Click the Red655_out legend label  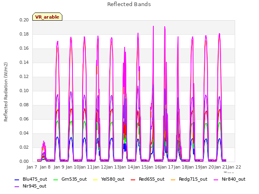tap(151, 179)
